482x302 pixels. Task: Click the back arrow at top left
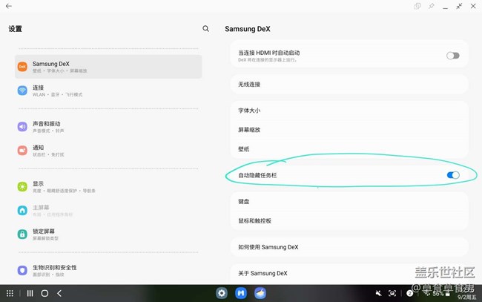click(9, 7)
